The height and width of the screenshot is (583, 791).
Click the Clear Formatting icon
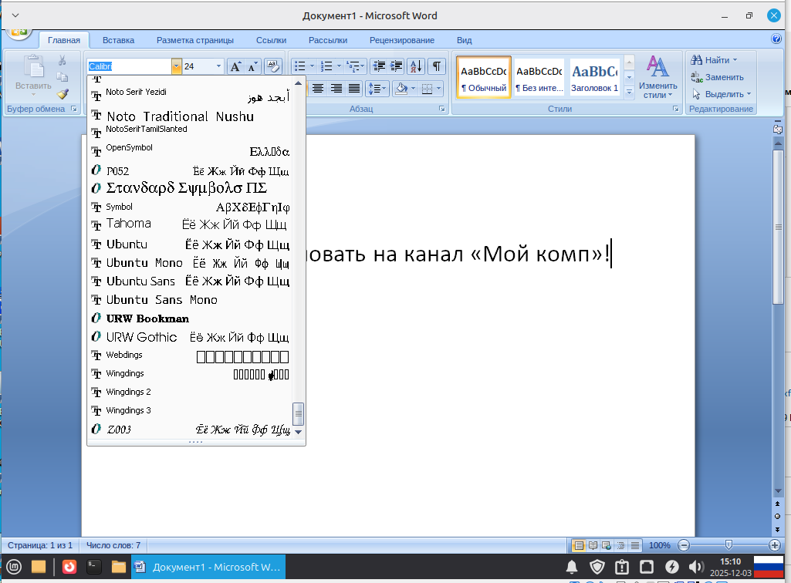(272, 66)
